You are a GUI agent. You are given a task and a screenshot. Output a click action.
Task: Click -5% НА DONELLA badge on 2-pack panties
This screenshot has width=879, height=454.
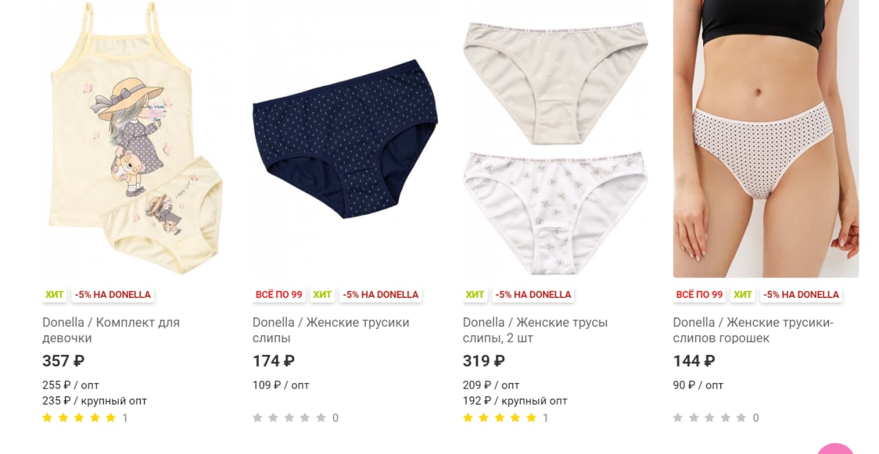pyautogui.click(x=534, y=295)
